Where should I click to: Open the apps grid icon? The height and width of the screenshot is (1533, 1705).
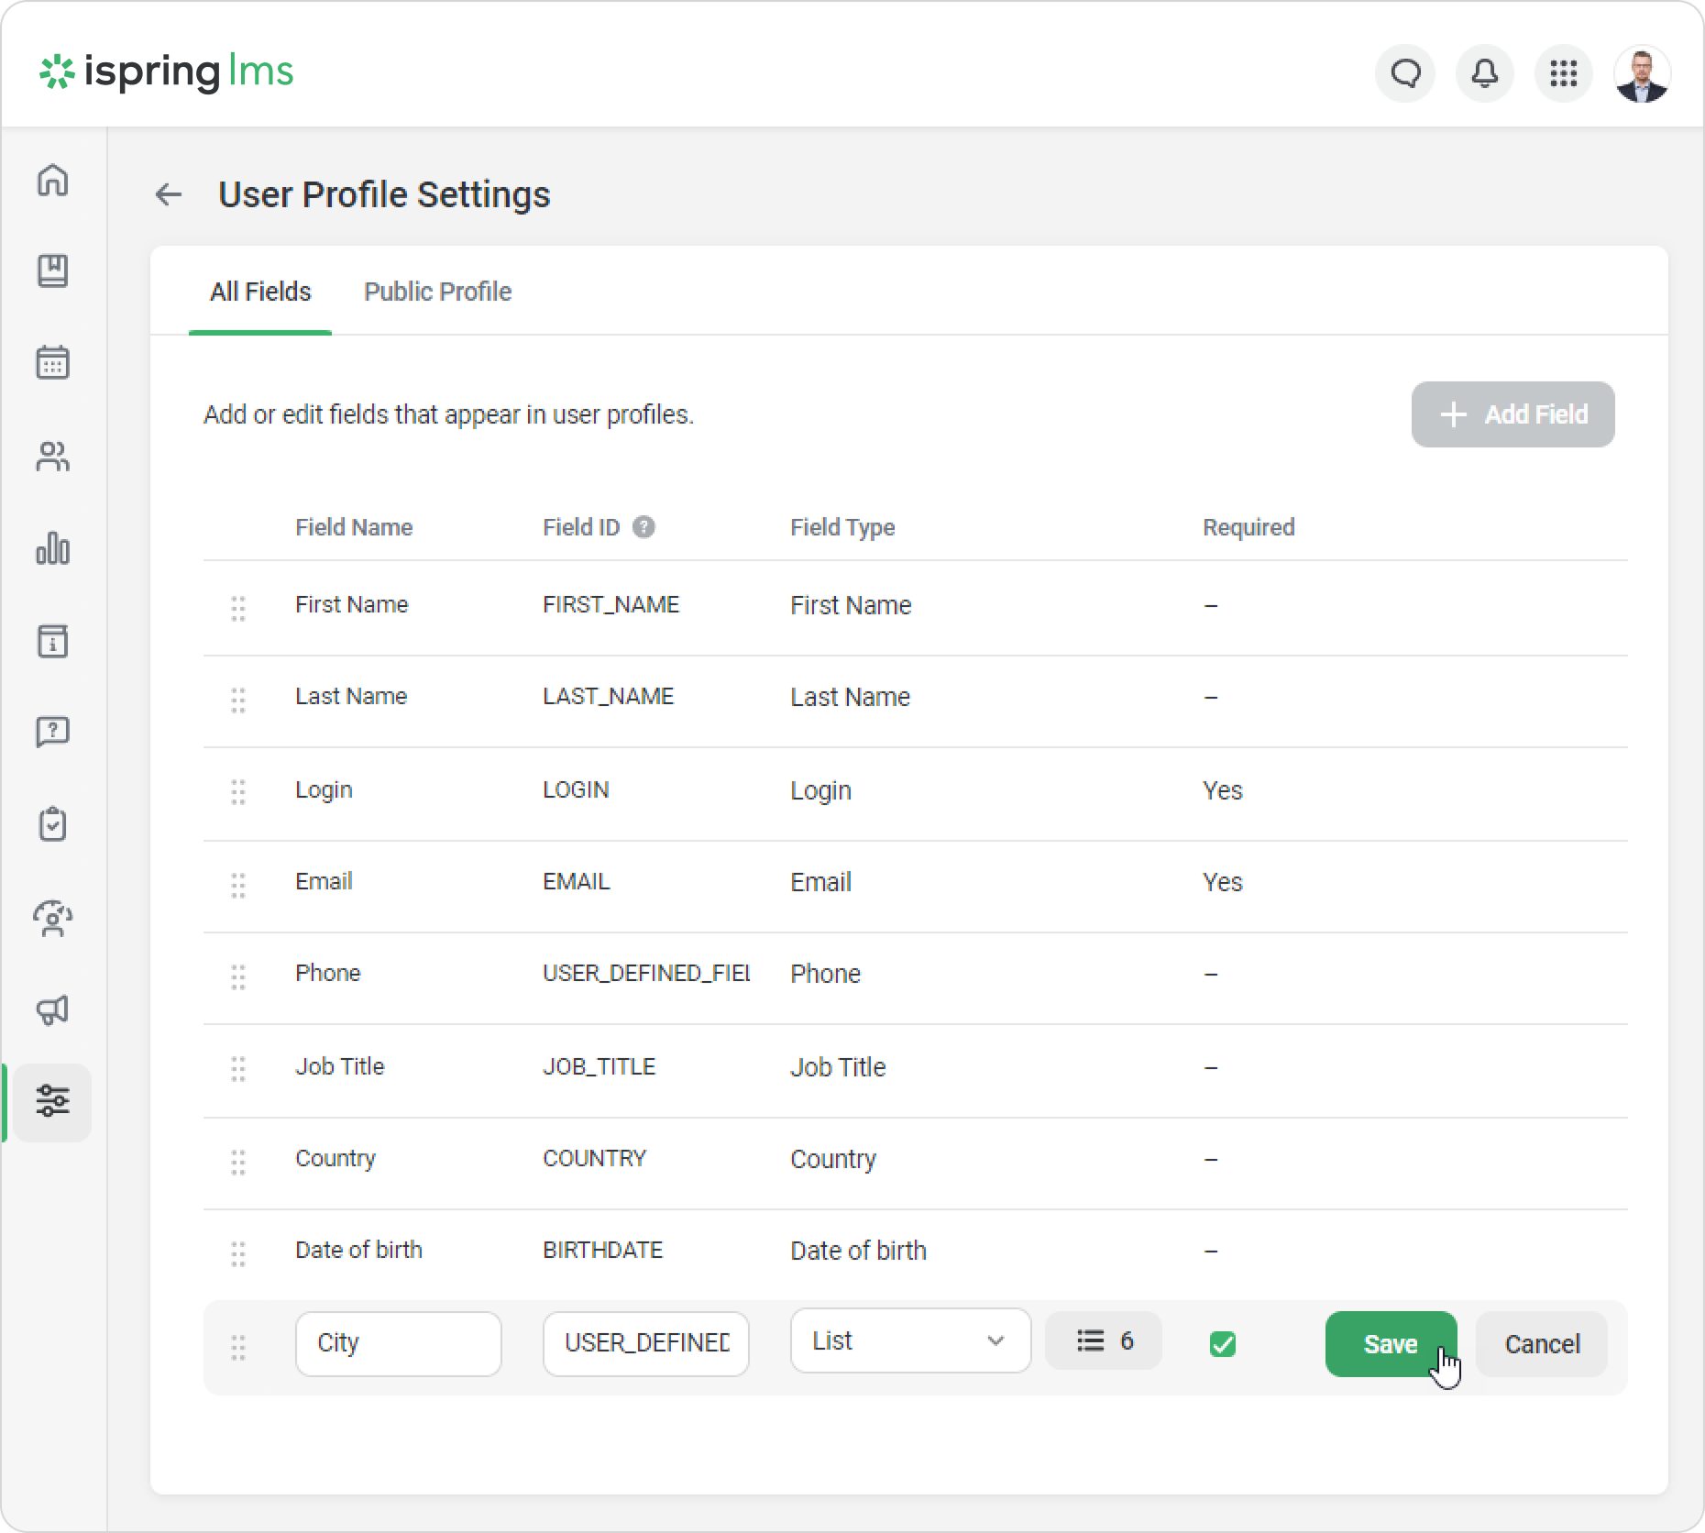[1563, 72]
